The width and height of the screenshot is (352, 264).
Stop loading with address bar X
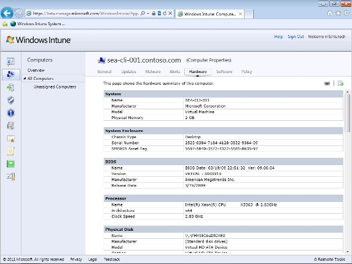tap(170, 14)
